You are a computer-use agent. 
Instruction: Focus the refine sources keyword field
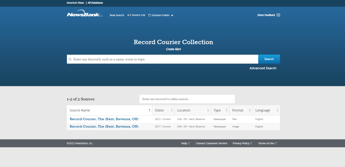pos(187,99)
